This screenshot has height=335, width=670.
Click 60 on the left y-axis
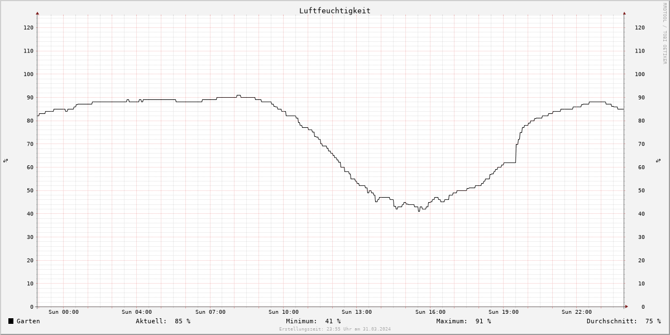(30, 167)
